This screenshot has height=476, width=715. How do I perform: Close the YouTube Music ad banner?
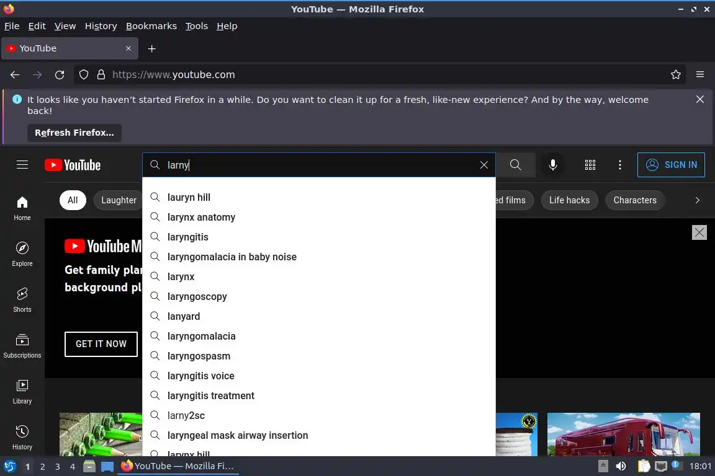(x=699, y=232)
